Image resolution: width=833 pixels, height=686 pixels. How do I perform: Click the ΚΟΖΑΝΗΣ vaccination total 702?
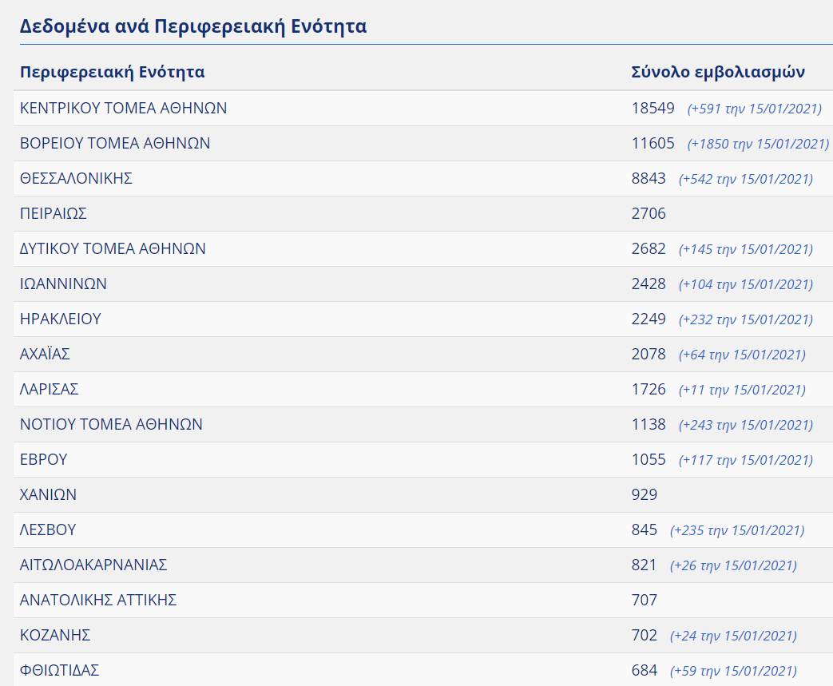coord(644,635)
